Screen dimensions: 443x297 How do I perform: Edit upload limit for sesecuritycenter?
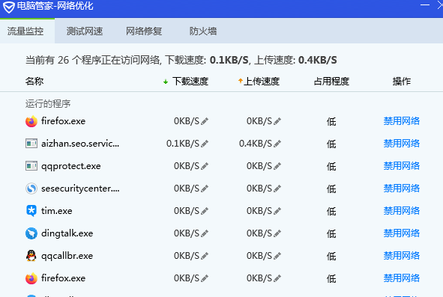click(x=277, y=189)
